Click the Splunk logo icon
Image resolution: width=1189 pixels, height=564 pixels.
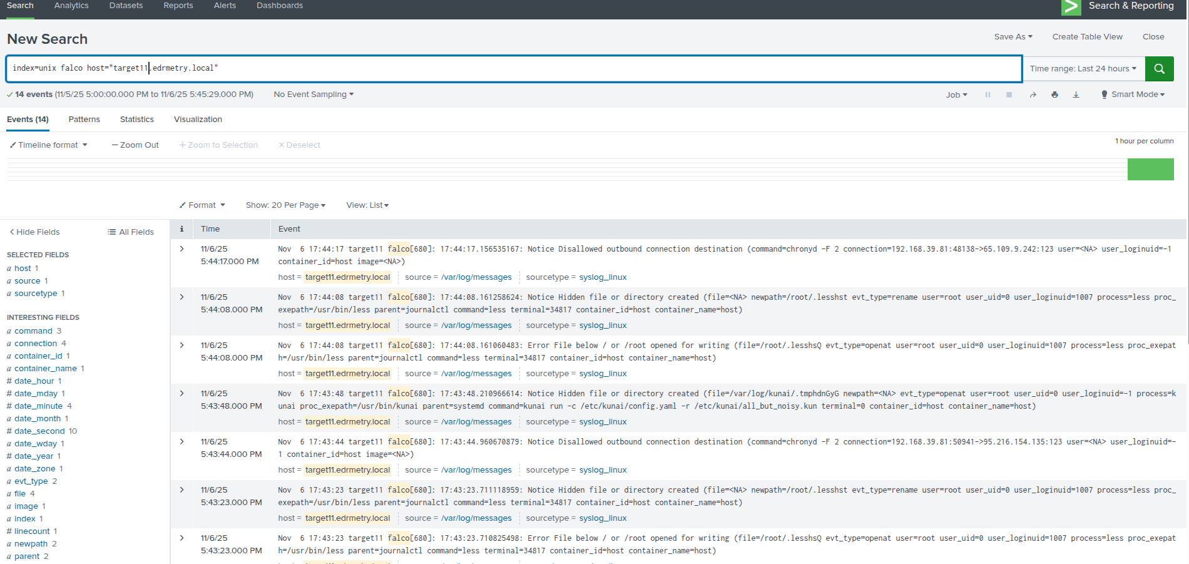coord(1071,6)
